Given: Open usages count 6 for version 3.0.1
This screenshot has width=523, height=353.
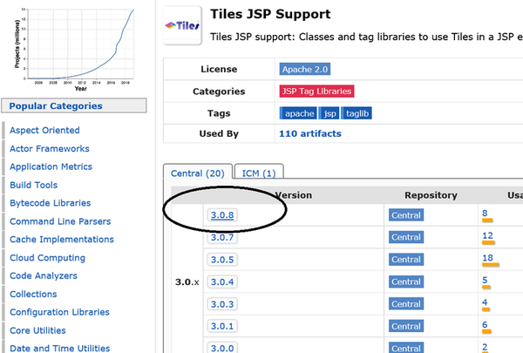Looking at the screenshot, I should 485,324.
